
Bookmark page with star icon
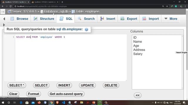pyautogui.click(x=167, y=6)
